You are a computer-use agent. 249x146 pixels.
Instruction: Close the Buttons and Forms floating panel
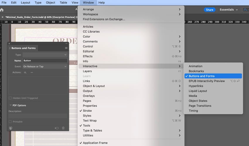pyautogui.click(x=9, y=43)
